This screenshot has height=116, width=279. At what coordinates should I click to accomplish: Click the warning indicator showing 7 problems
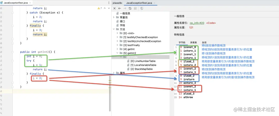pos(100,8)
